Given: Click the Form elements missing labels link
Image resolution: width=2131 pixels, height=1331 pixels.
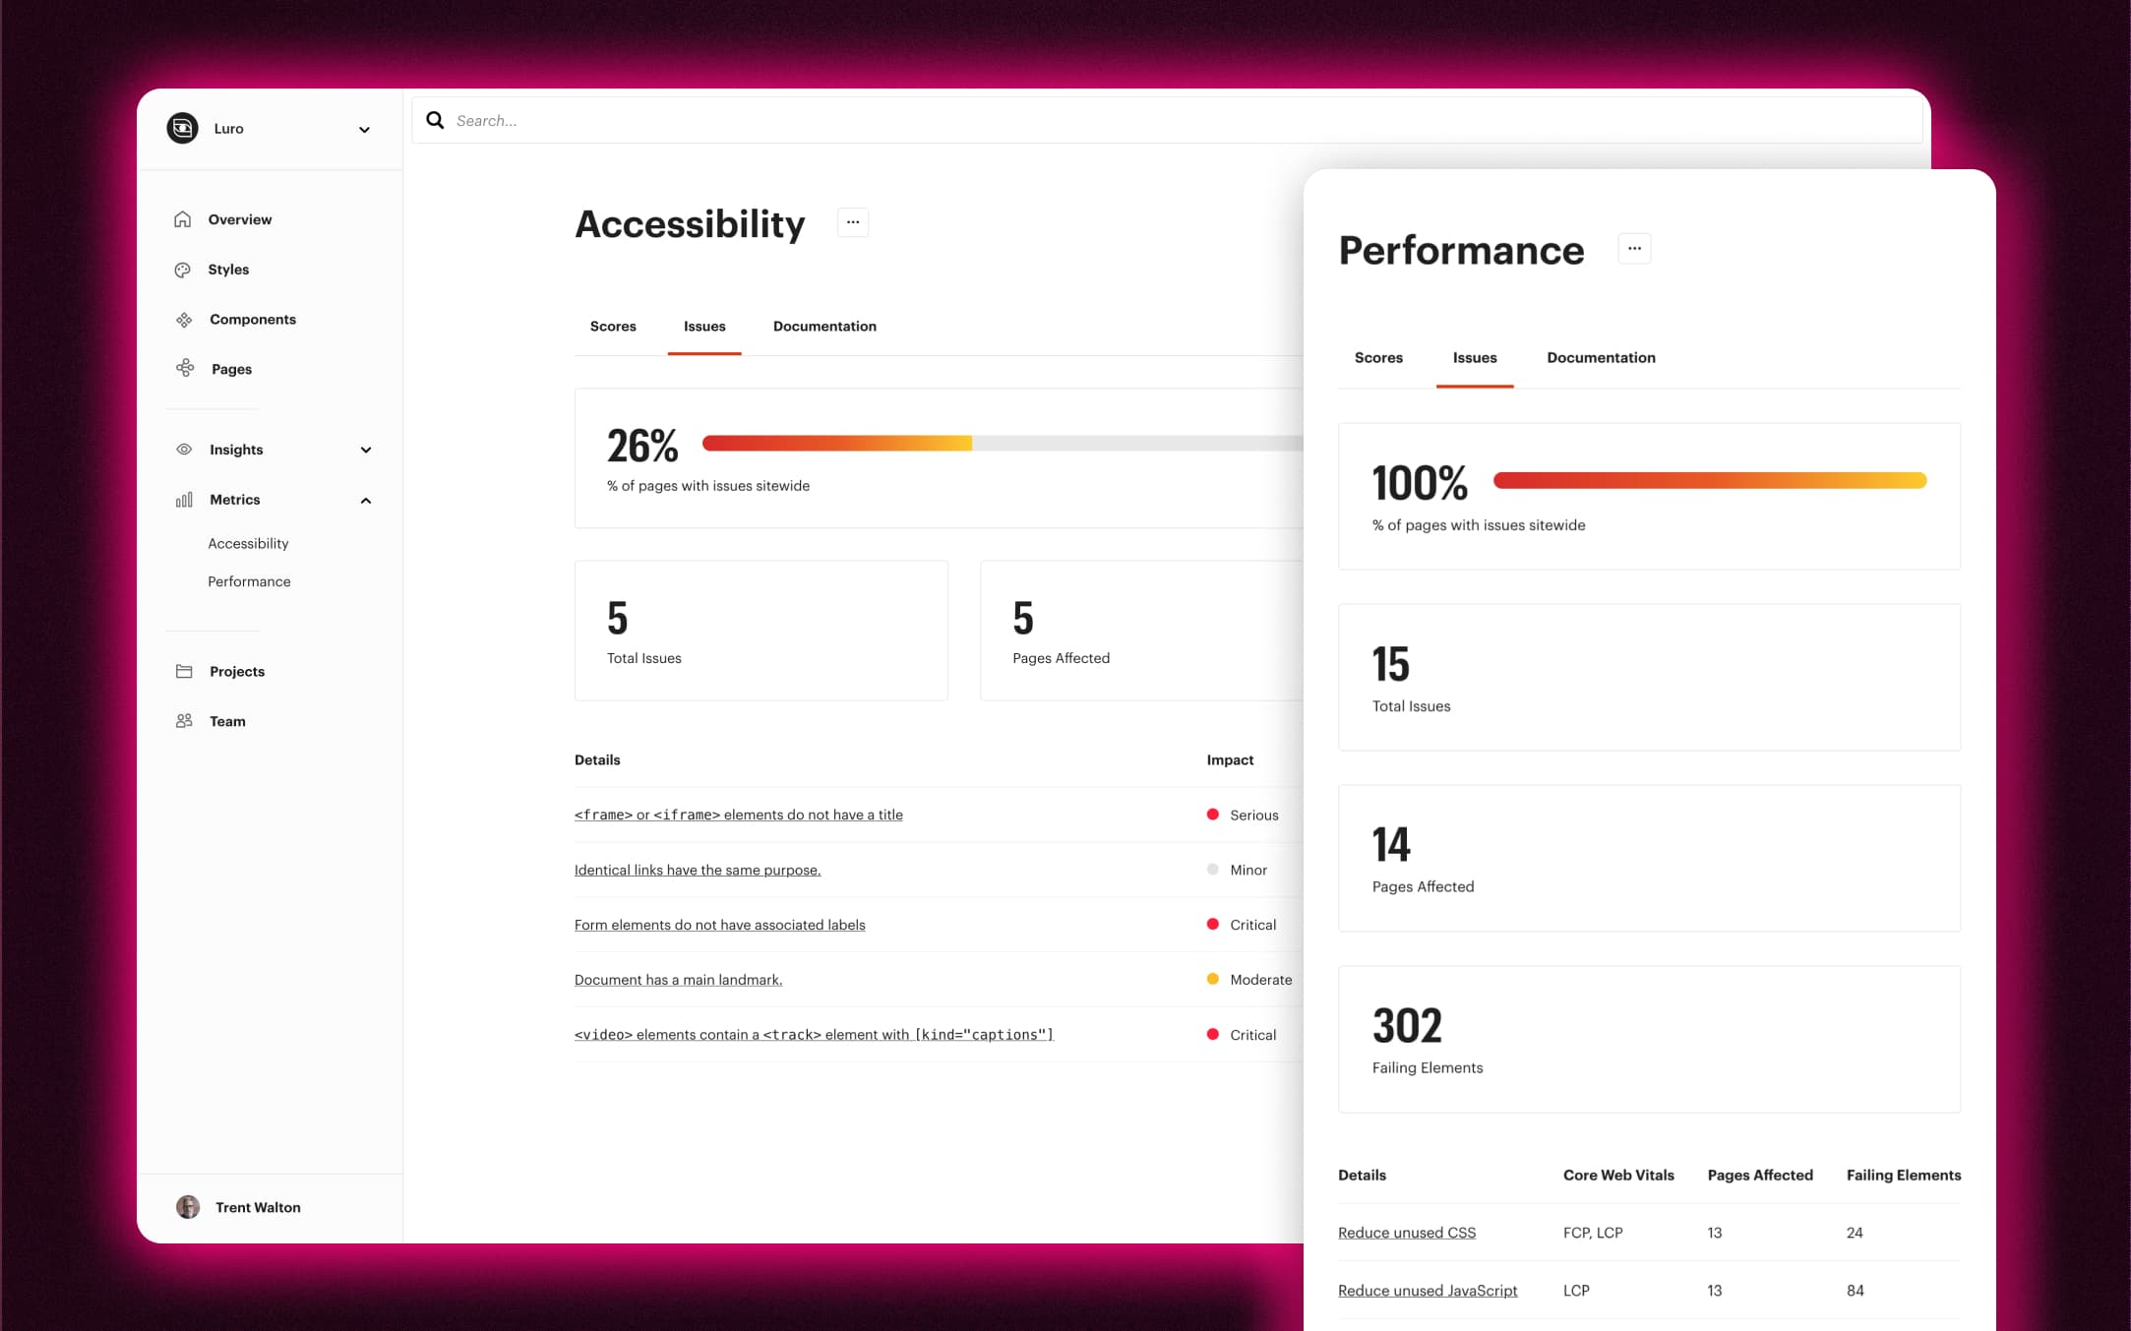Looking at the screenshot, I should [x=719, y=923].
